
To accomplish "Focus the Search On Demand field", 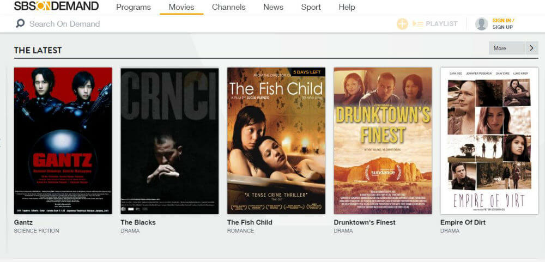I will 65,23.
